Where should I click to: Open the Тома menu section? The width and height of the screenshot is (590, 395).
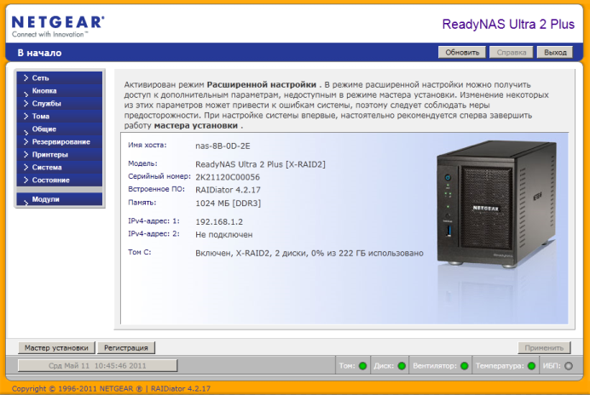[60, 116]
